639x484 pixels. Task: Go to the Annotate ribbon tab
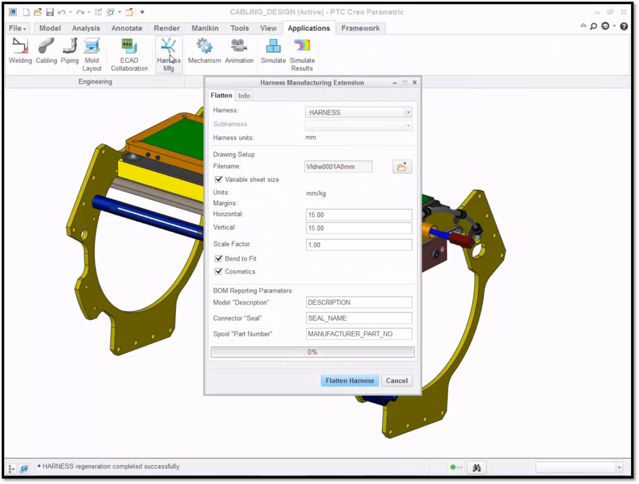[x=127, y=28]
